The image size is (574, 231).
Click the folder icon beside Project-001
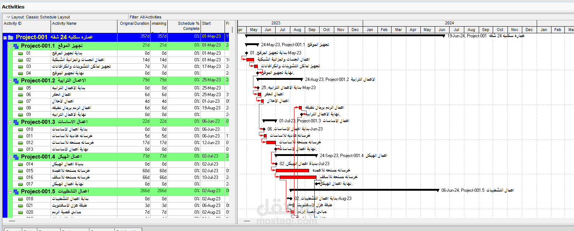(x=10, y=37)
